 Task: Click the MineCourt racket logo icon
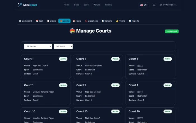20,5
